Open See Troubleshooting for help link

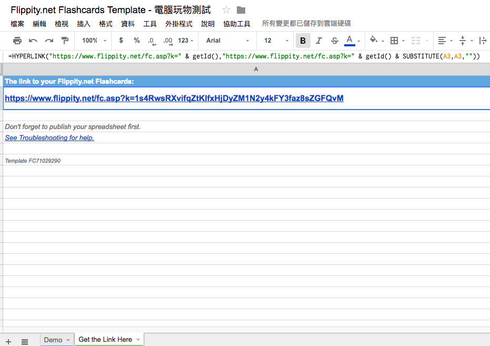[49, 137]
